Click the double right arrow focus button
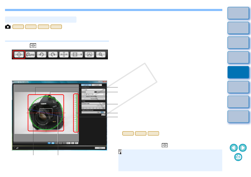The image size is (251, 177). (98, 108)
